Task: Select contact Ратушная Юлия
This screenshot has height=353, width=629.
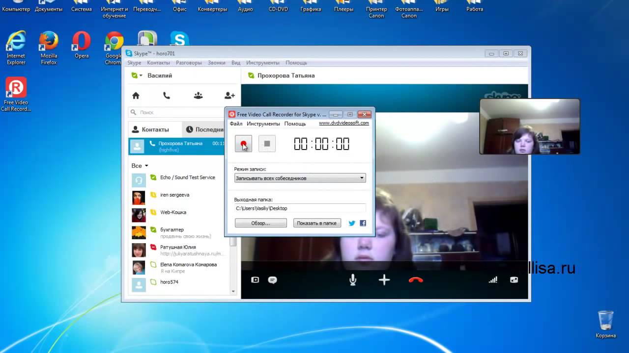Action: [x=179, y=250]
